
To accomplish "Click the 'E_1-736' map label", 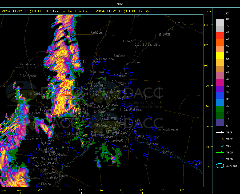I will (165, 35).
